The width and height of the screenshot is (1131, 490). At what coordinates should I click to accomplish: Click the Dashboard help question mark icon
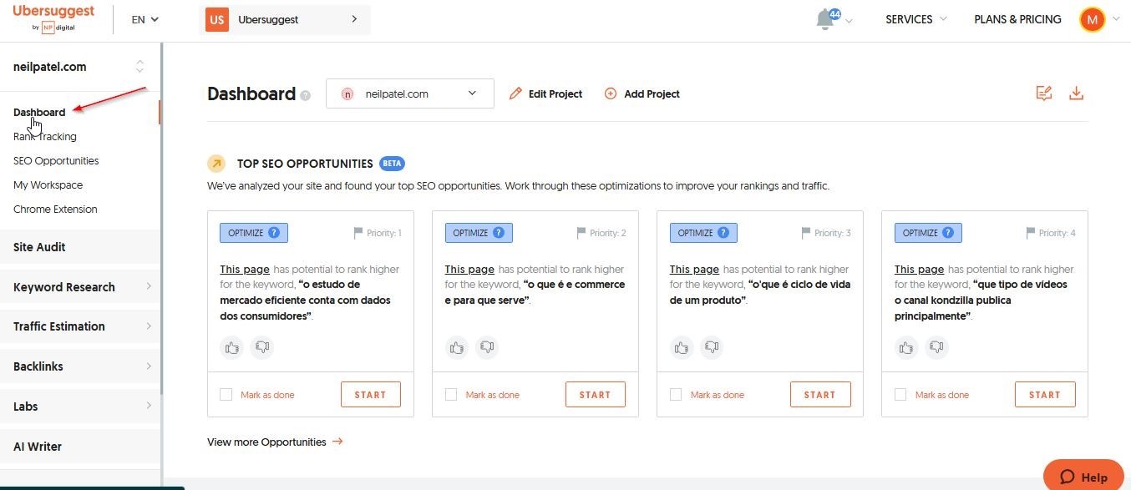point(306,95)
